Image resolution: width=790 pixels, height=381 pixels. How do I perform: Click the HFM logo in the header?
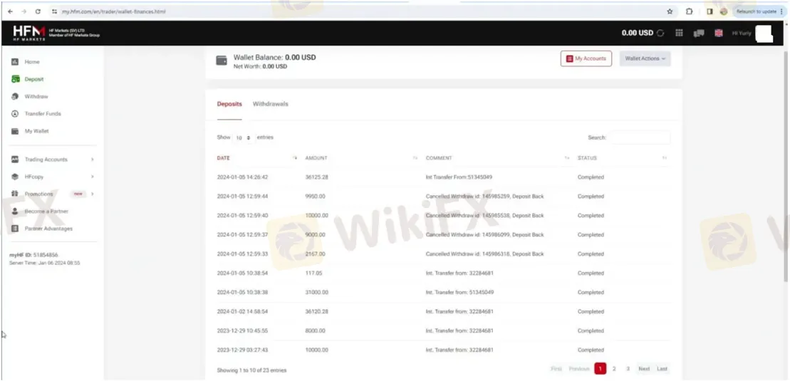pyautogui.click(x=29, y=33)
